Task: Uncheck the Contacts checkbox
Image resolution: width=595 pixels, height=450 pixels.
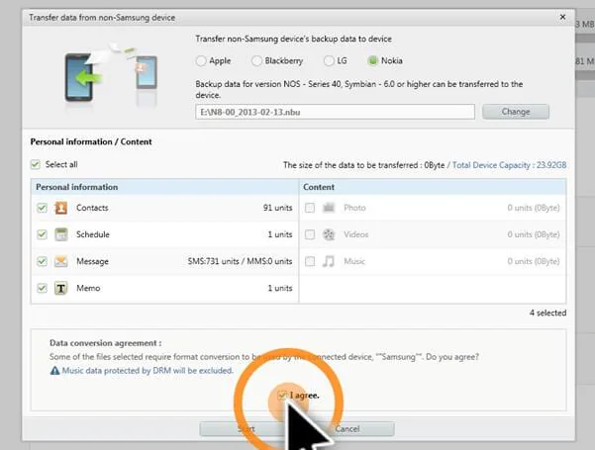Action: pyautogui.click(x=43, y=208)
